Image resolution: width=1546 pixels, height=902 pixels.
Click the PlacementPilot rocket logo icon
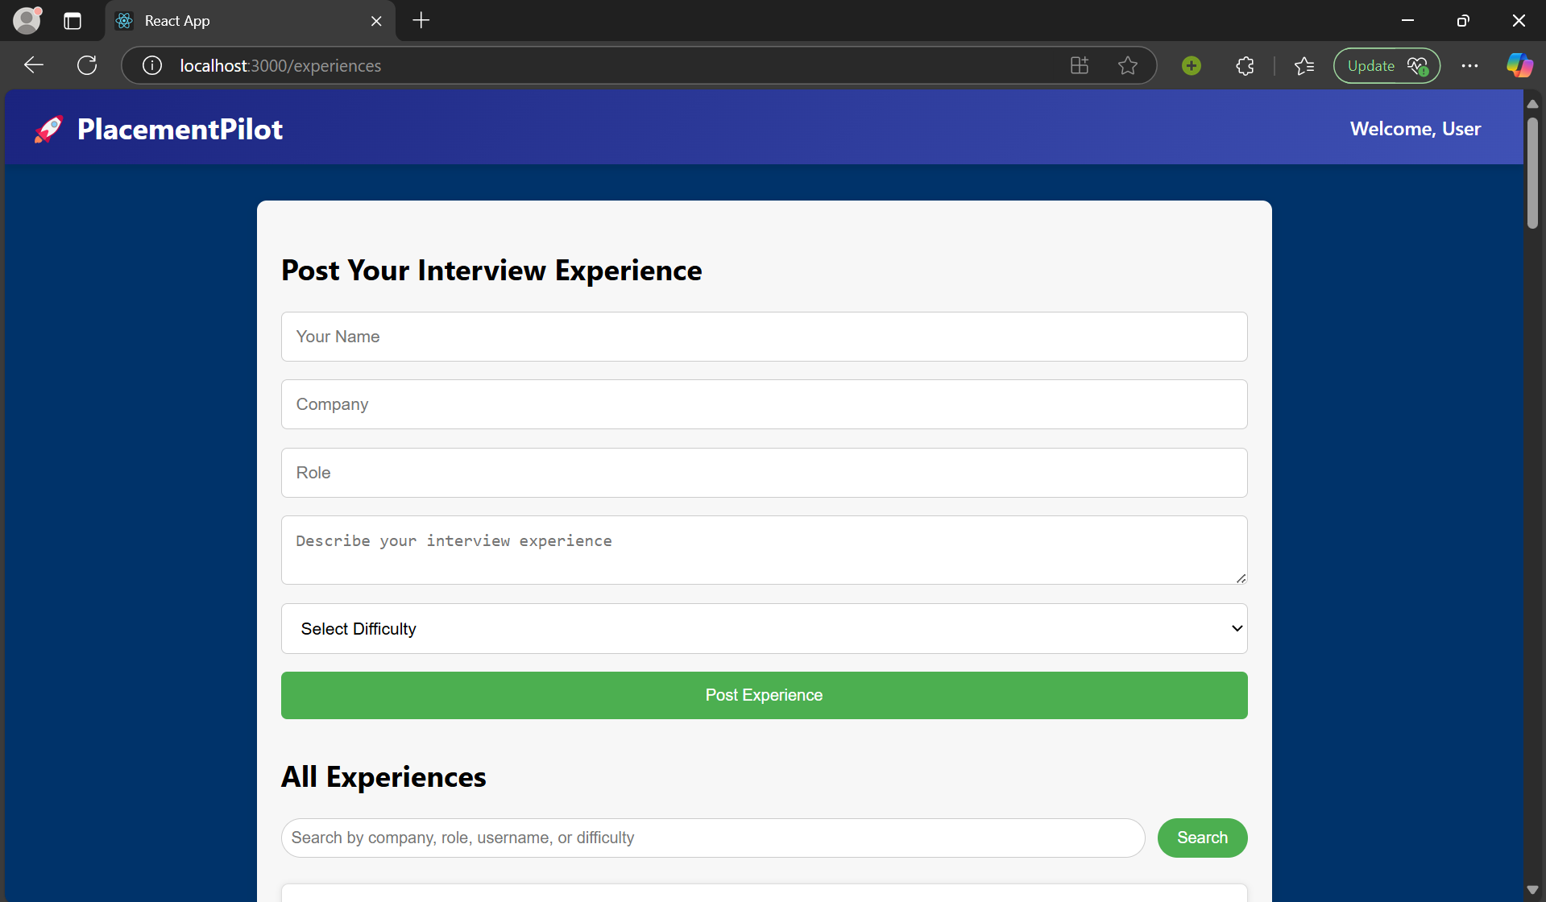(48, 129)
